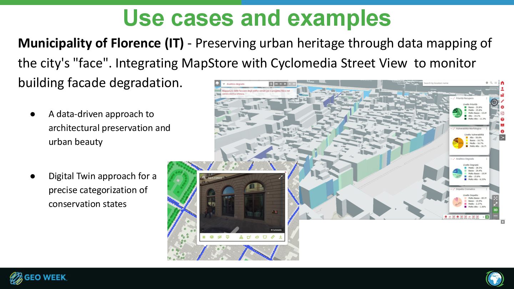
Task: Go to Home via red house icon
Action: click(x=502, y=83)
